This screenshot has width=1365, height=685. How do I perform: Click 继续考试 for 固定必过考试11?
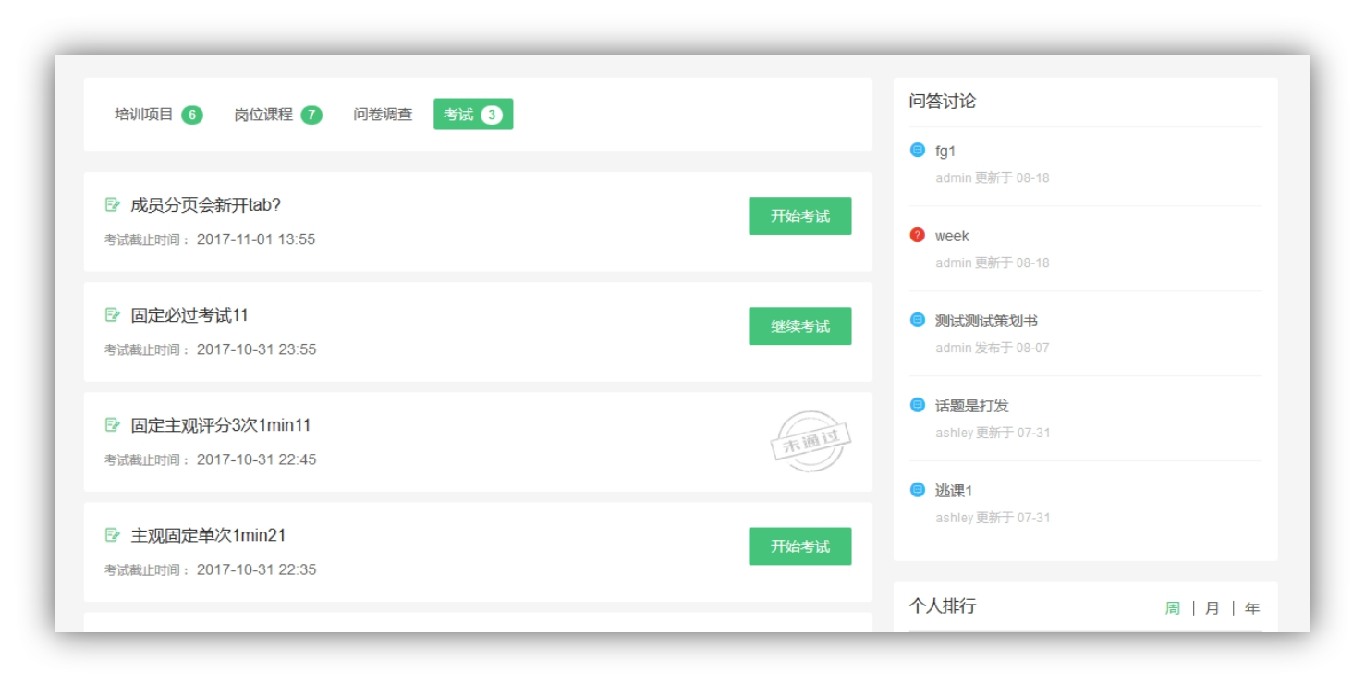coord(799,325)
